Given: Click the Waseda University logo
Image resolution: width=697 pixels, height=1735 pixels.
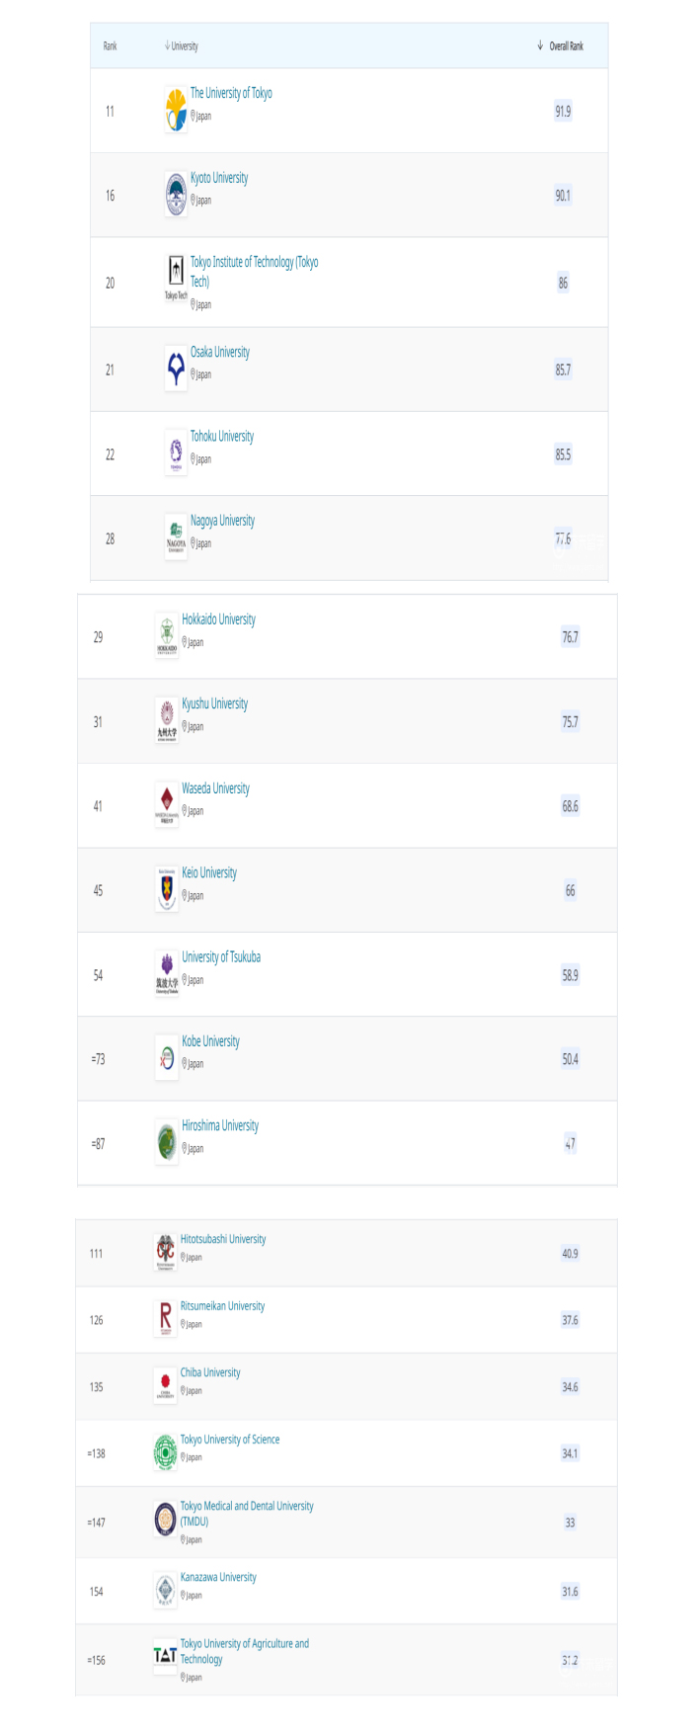Looking at the screenshot, I should (167, 804).
